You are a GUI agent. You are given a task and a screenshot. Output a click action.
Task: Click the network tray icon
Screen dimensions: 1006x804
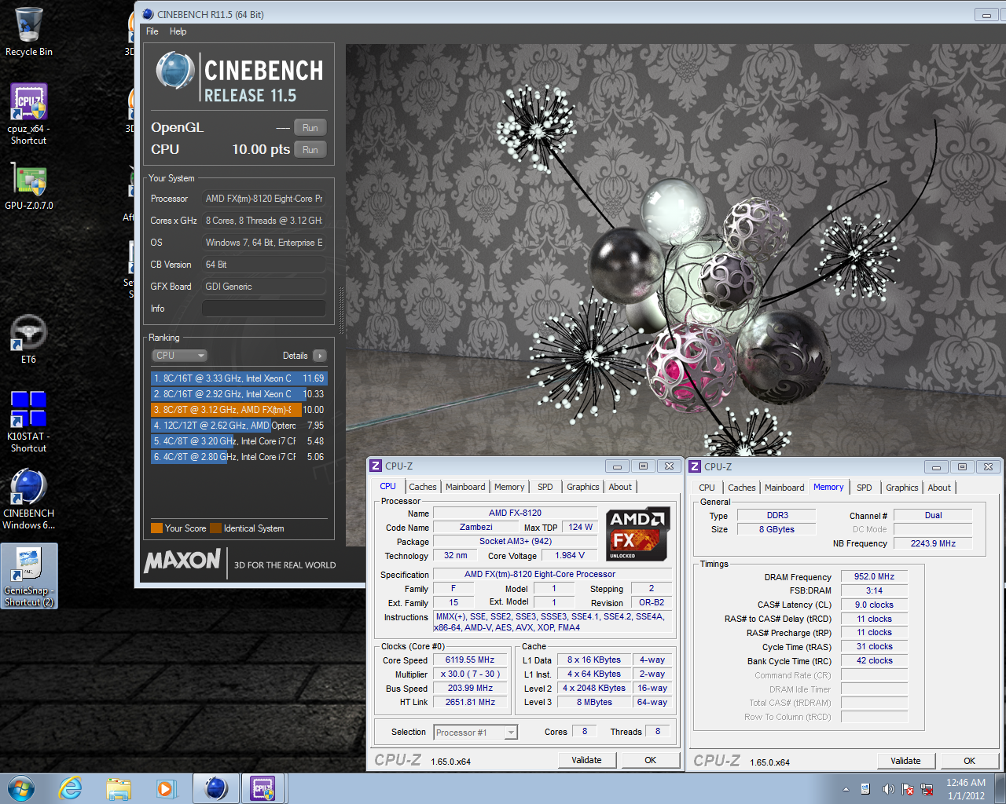coord(927,789)
